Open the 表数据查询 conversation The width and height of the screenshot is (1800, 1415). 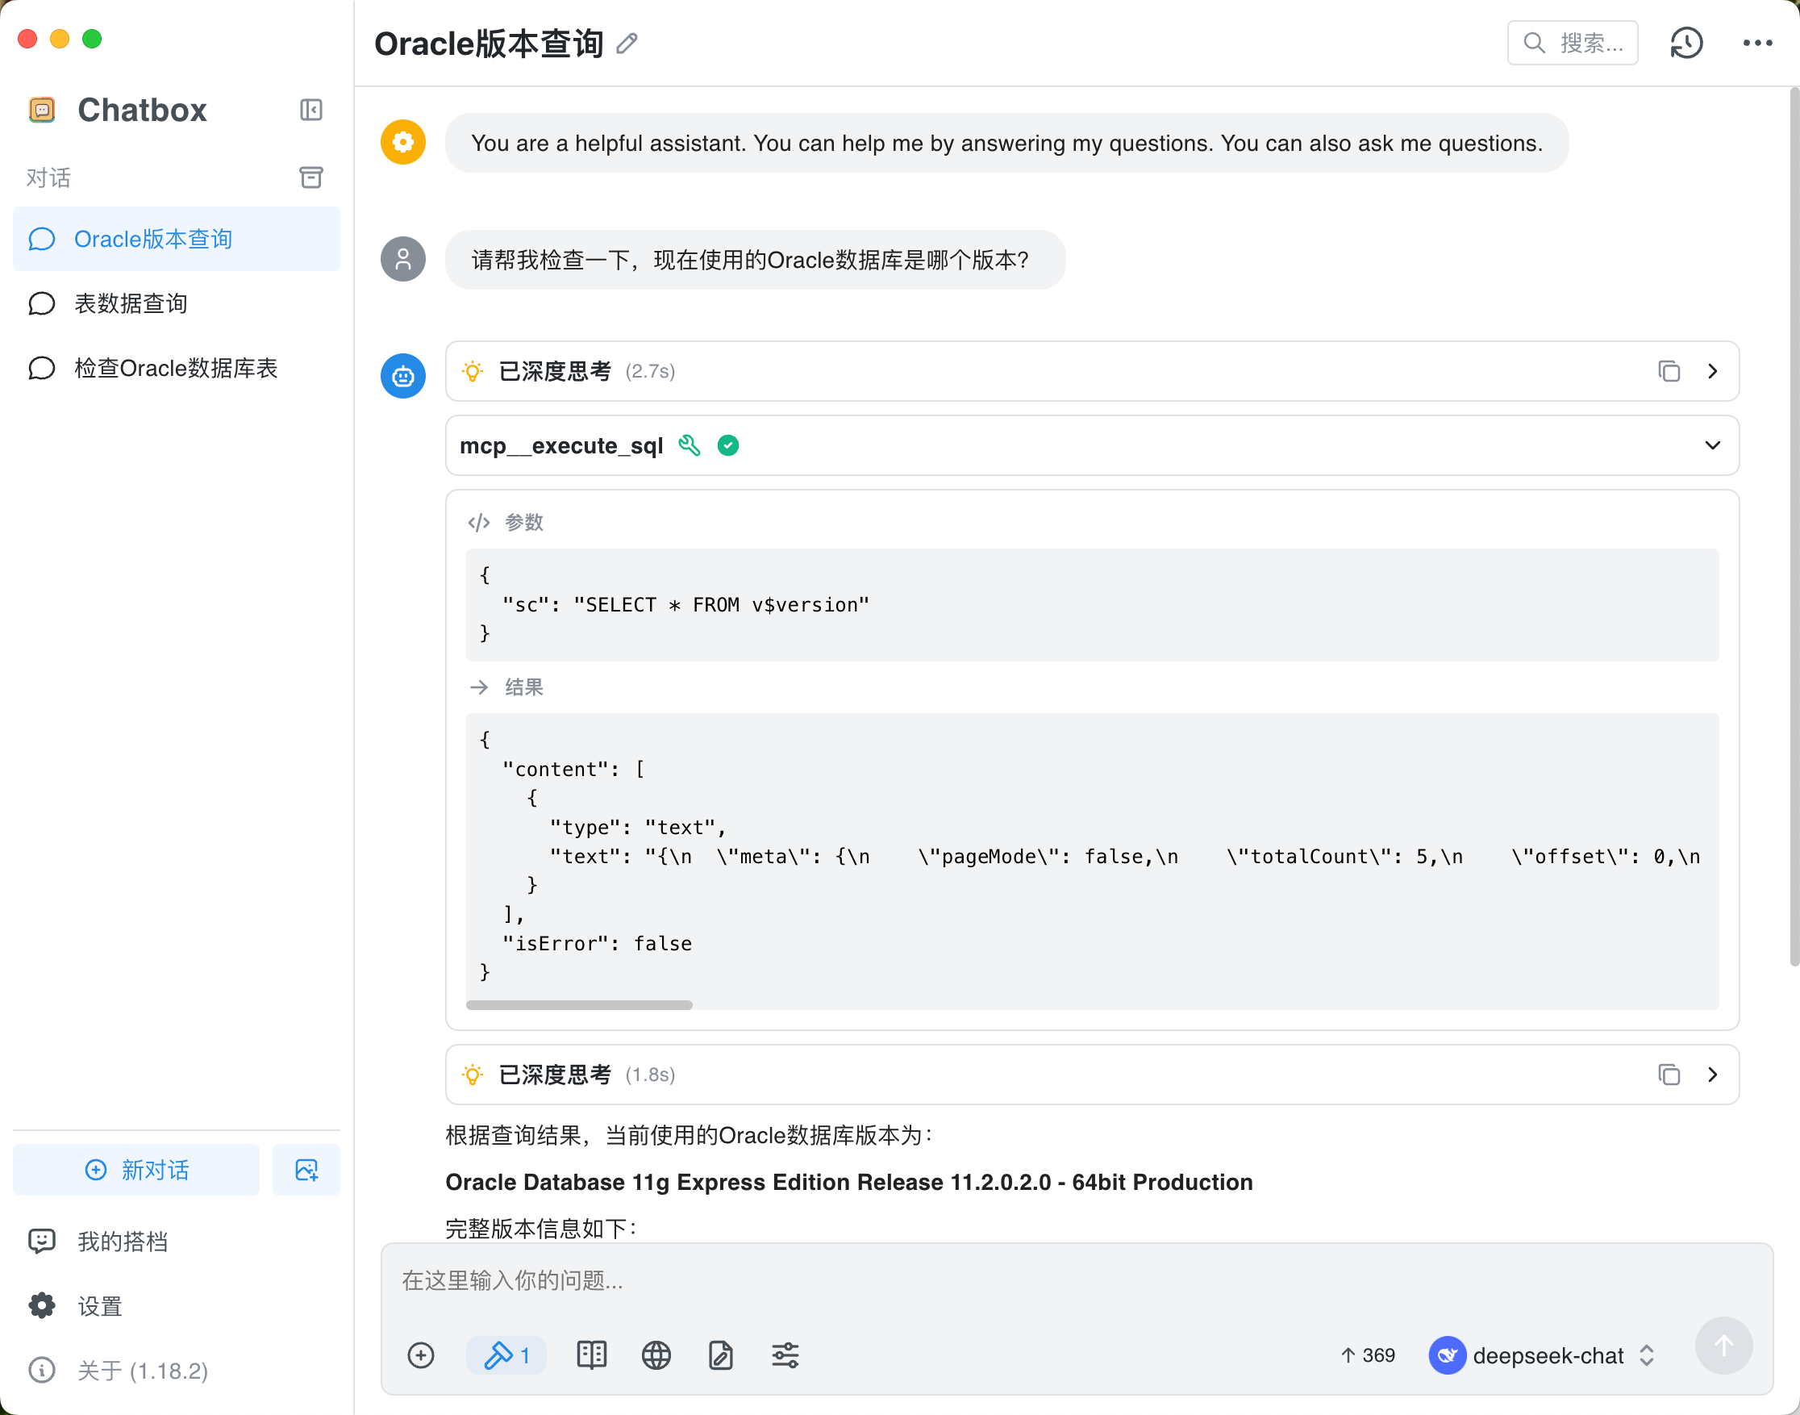click(x=177, y=303)
